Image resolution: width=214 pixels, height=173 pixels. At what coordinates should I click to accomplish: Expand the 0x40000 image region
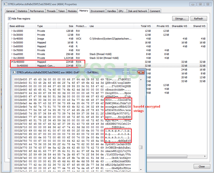point(12,38)
